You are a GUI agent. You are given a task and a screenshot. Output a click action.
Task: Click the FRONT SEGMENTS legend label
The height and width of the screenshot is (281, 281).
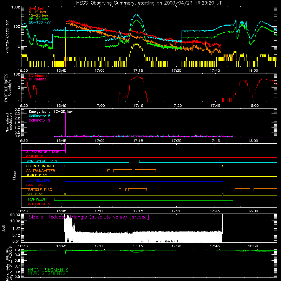(48, 270)
